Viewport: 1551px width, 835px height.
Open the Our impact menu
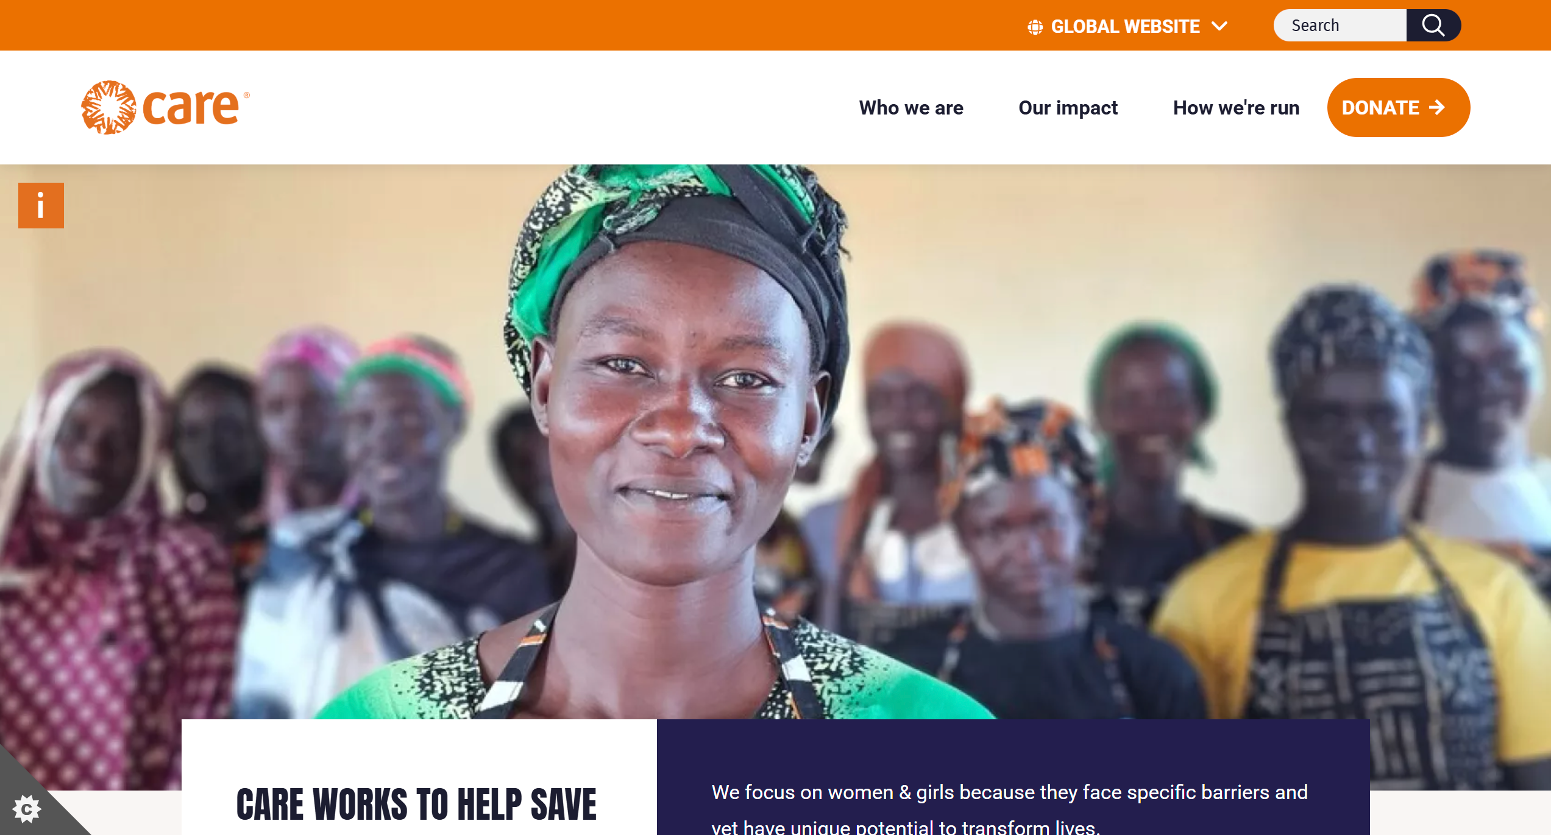click(1068, 108)
